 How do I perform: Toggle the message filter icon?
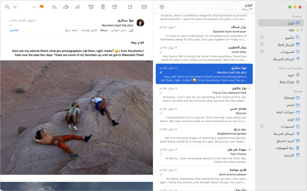coord(162,7)
